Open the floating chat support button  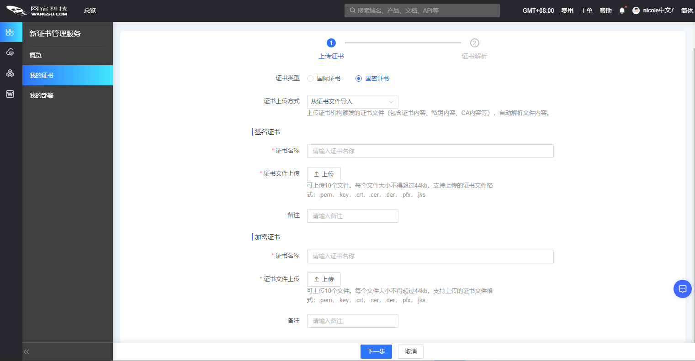(x=683, y=289)
